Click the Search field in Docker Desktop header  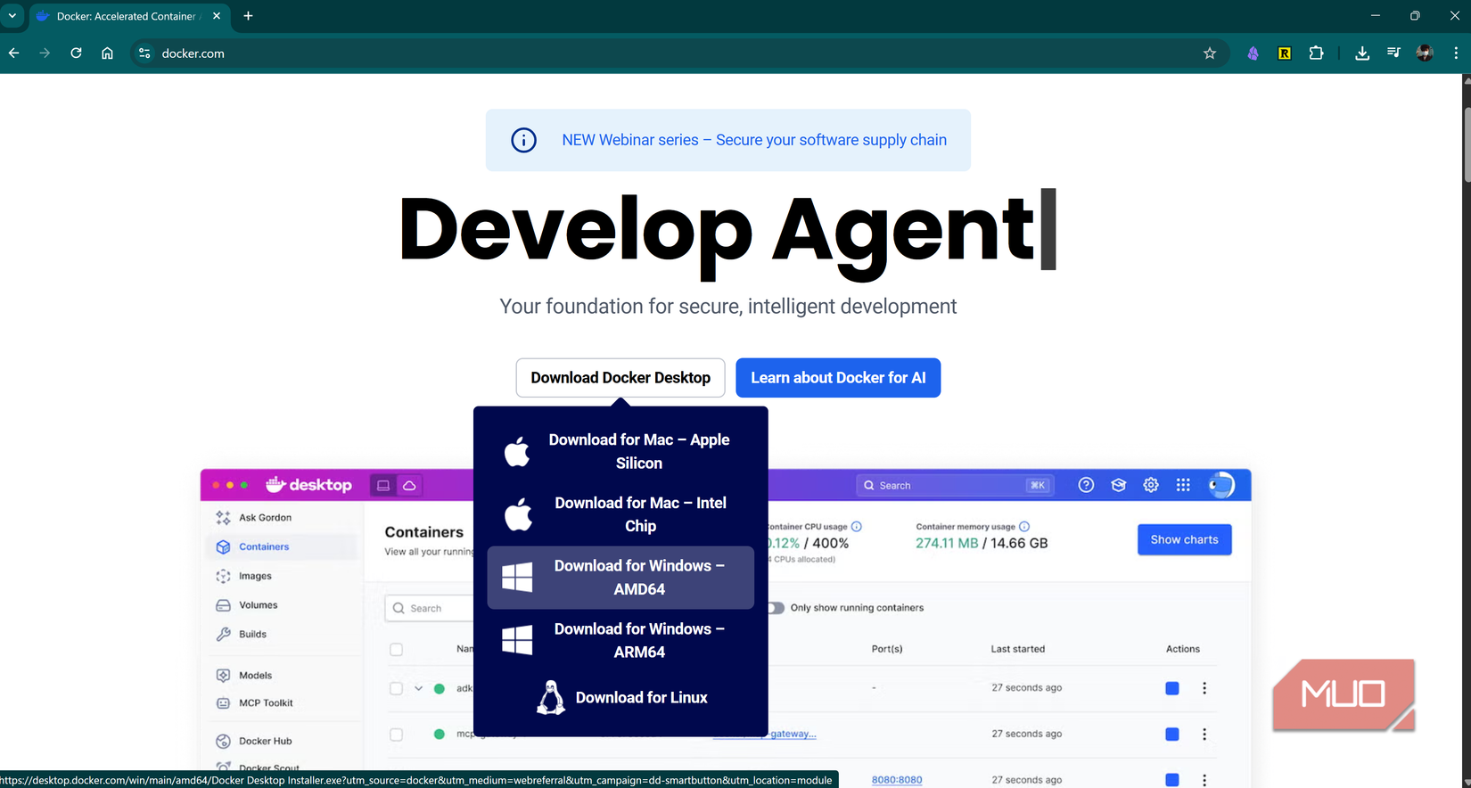click(x=954, y=486)
